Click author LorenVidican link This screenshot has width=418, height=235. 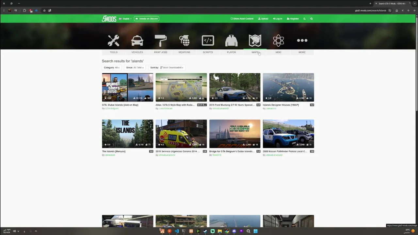click(x=166, y=108)
